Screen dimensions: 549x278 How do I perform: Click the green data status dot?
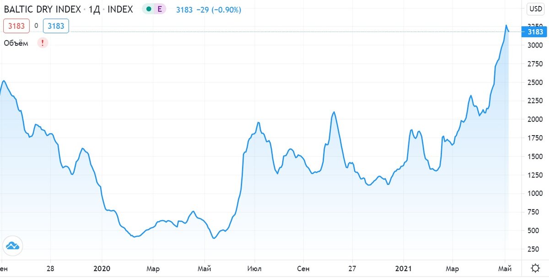pos(147,9)
